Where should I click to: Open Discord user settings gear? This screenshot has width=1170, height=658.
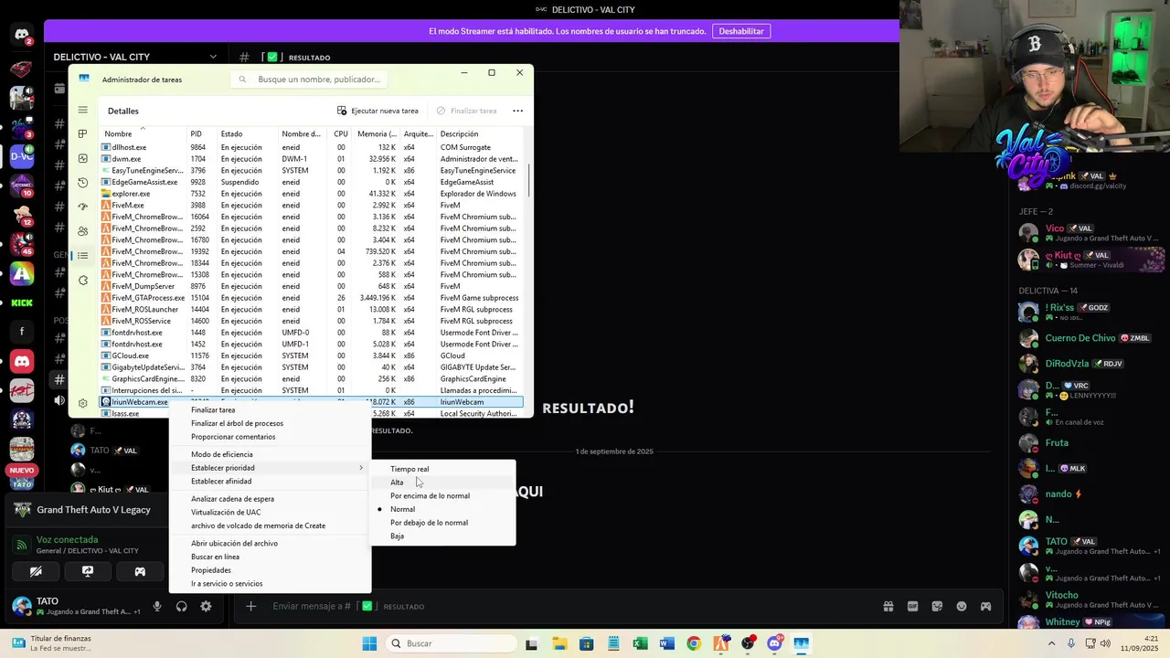206,606
